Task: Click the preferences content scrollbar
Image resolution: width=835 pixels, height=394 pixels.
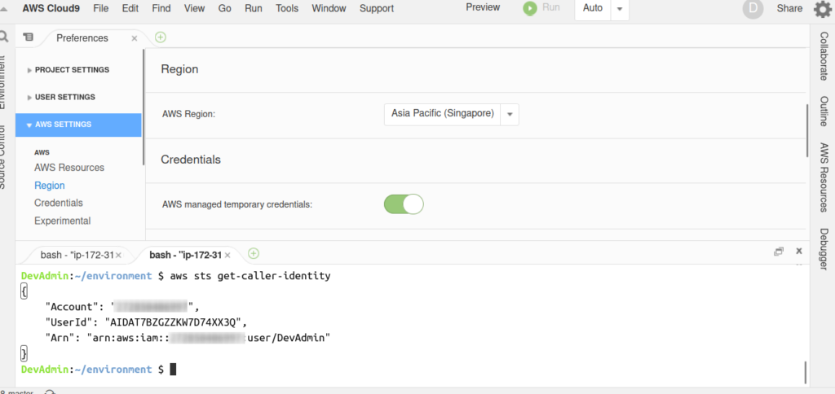Action: 806,131
